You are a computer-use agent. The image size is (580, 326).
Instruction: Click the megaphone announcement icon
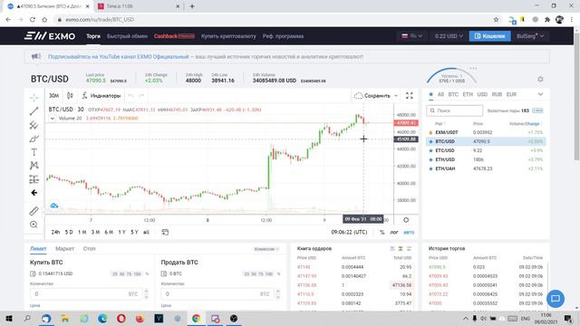(x=36, y=56)
